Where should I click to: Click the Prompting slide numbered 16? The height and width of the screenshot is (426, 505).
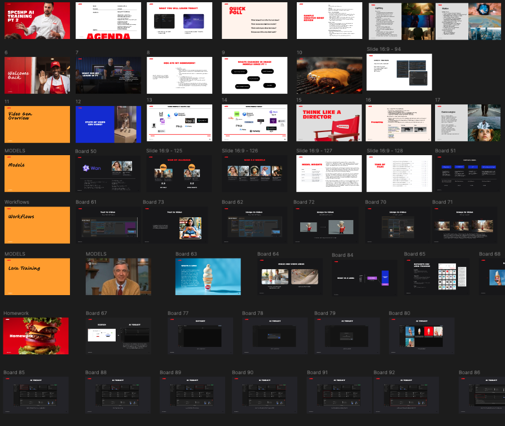coord(398,122)
